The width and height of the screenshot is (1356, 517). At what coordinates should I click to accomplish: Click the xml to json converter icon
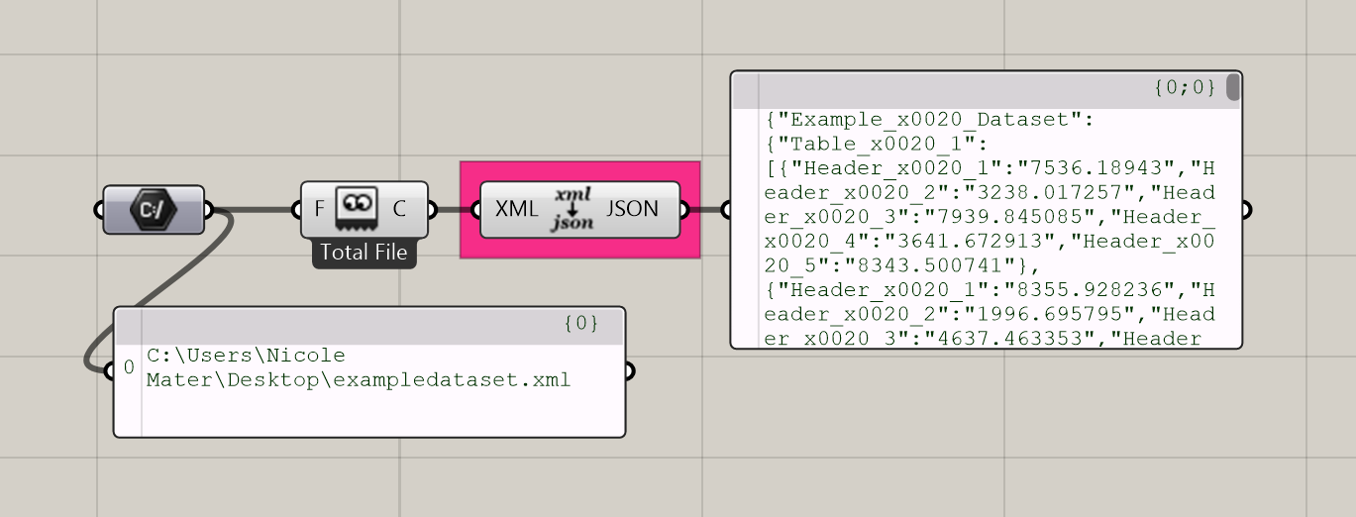(x=573, y=209)
